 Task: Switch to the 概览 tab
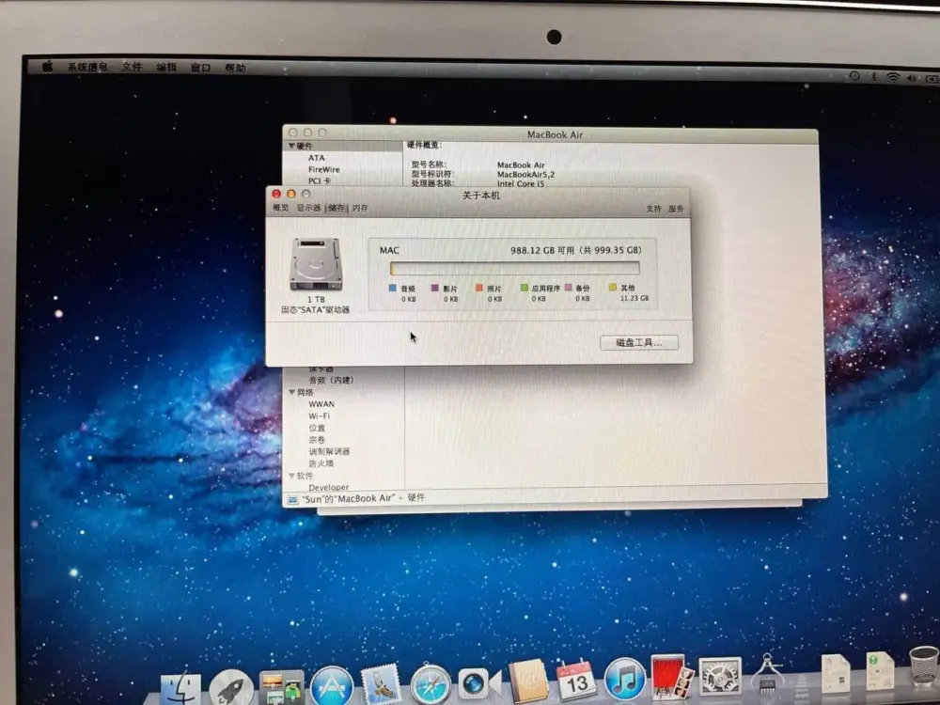(280, 208)
